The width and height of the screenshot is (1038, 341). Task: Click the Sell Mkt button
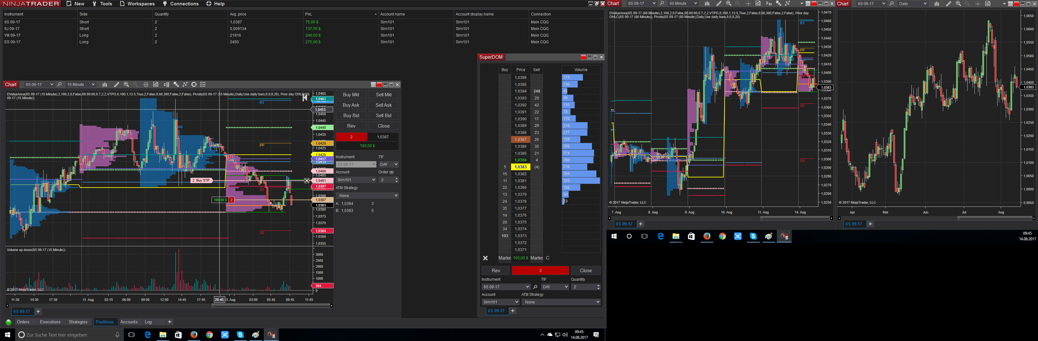[383, 95]
